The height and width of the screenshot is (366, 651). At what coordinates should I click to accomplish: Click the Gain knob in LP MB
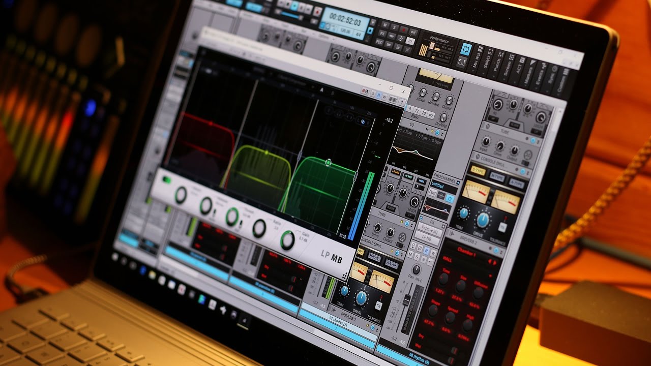tap(288, 240)
